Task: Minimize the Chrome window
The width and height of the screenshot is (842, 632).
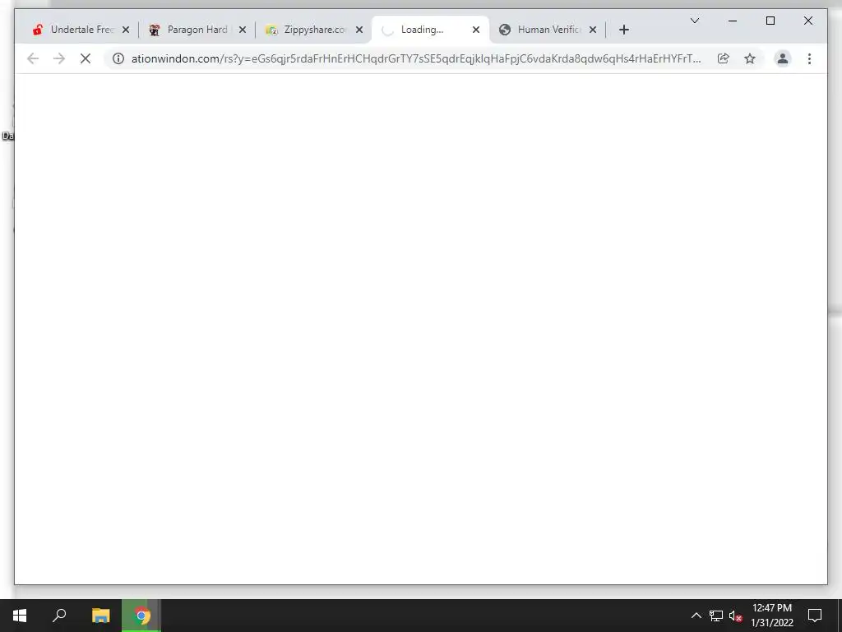Action: [x=733, y=21]
